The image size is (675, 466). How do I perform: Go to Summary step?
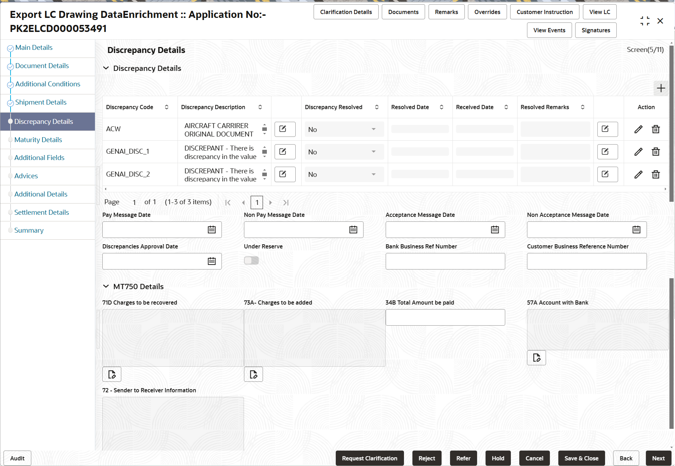point(29,230)
